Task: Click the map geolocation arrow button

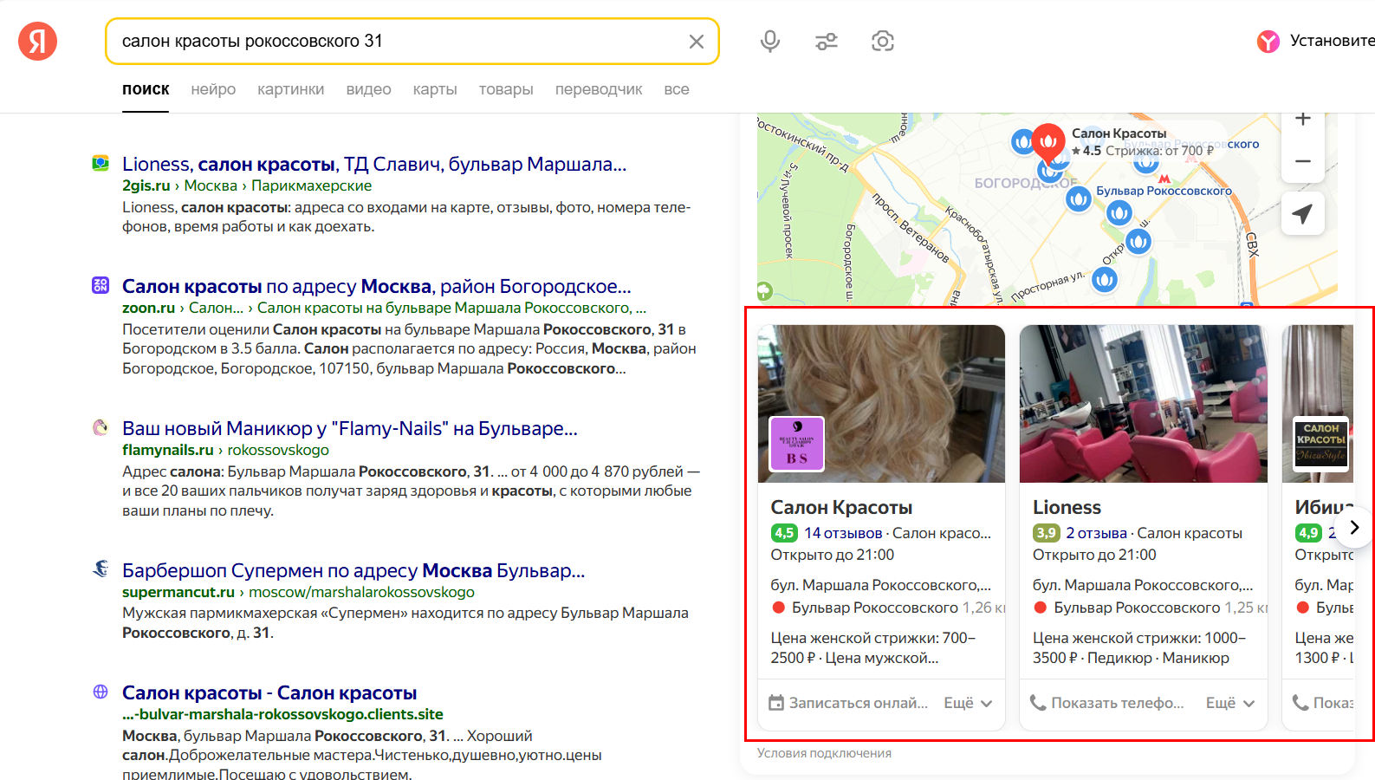Action: tap(1302, 213)
